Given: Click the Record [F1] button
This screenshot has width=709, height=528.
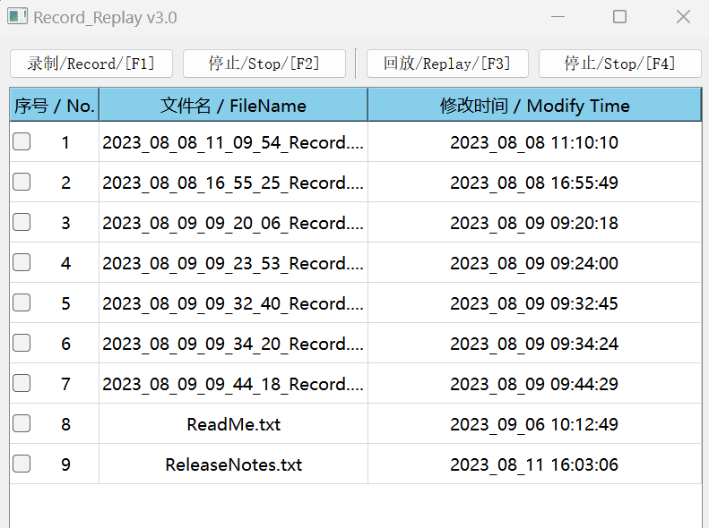Looking at the screenshot, I should point(91,64).
